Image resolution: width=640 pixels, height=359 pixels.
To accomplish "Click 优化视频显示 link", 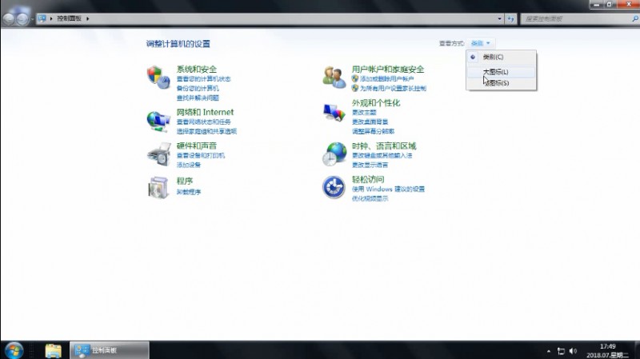I will point(370,198).
